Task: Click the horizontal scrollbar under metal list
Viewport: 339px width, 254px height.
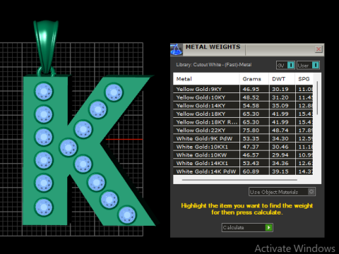Action: pos(239,180)
